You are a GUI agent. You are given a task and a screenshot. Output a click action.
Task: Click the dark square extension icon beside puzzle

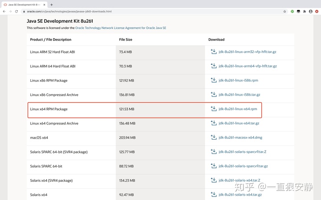point(298,12)
